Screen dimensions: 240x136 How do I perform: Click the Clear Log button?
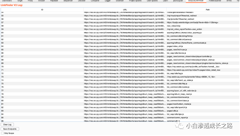pos(7,124)
